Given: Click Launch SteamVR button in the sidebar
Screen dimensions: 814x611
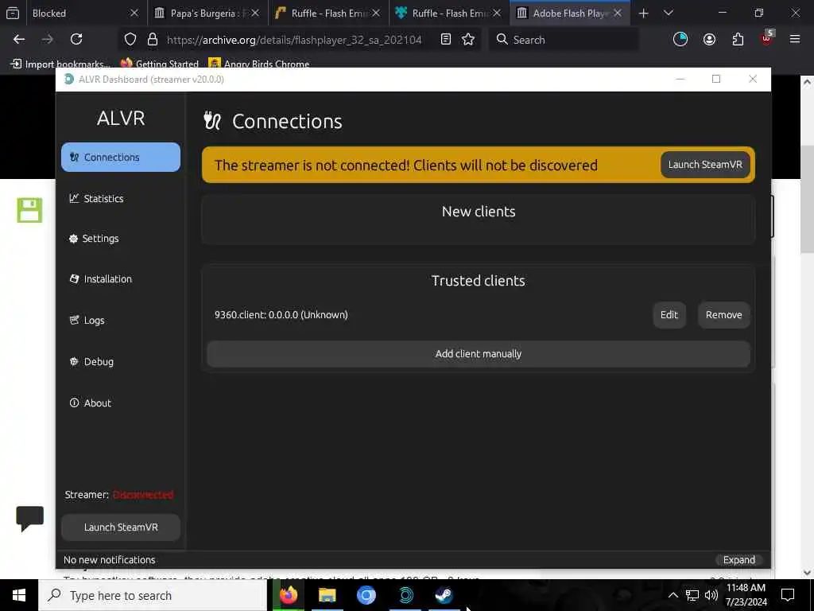Looking at the screenshot, I should pyautogui.click(x=121, y=527).
